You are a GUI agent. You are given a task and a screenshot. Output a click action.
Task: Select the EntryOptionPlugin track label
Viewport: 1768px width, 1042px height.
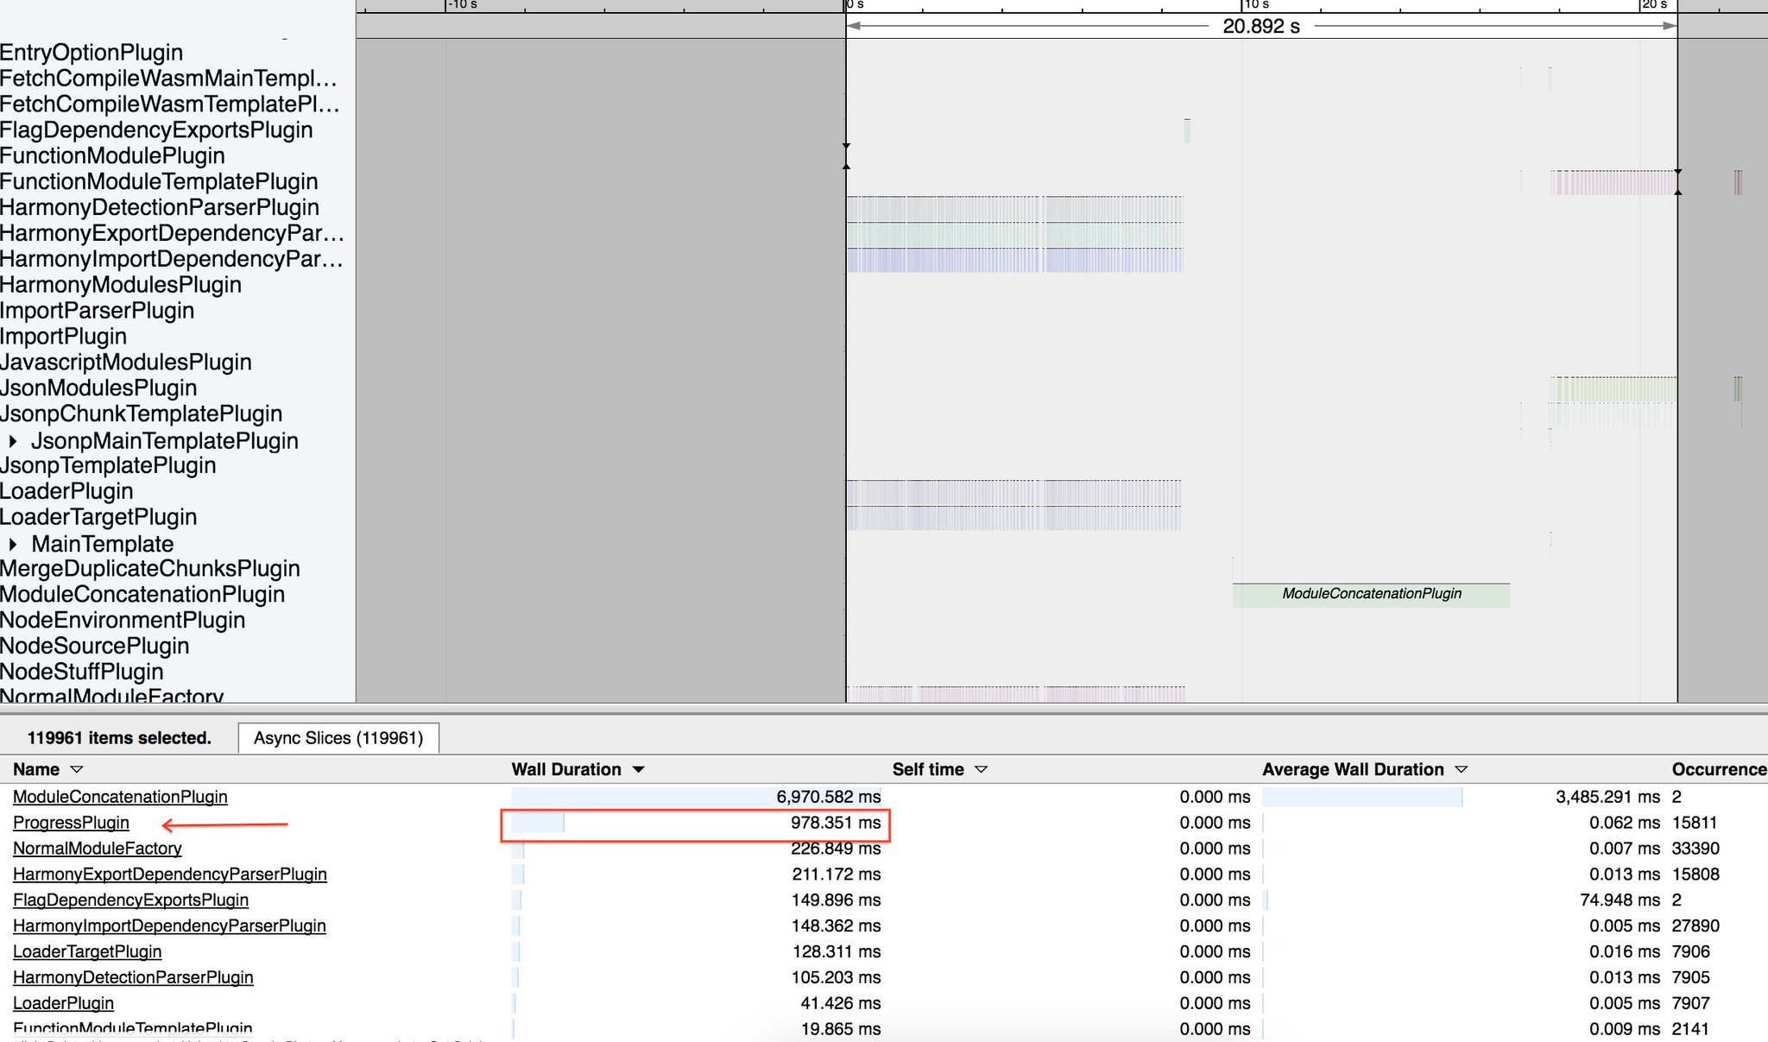coord(92,53)
